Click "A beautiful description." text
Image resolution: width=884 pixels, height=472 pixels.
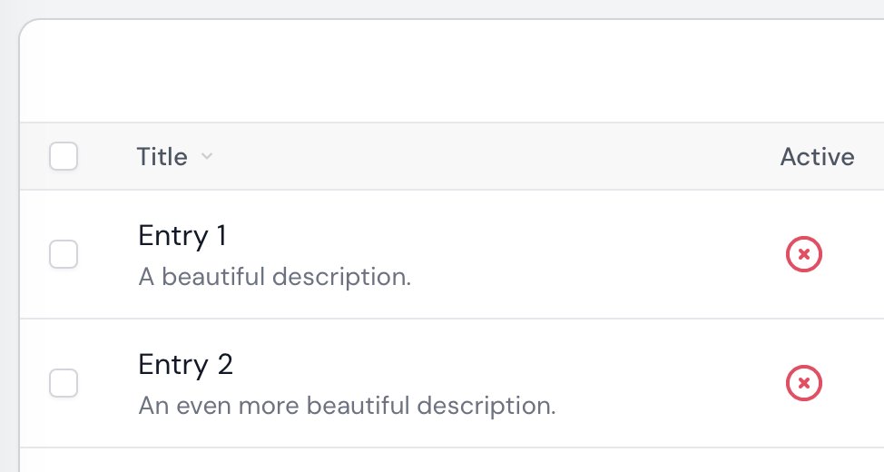pos(275,277)
